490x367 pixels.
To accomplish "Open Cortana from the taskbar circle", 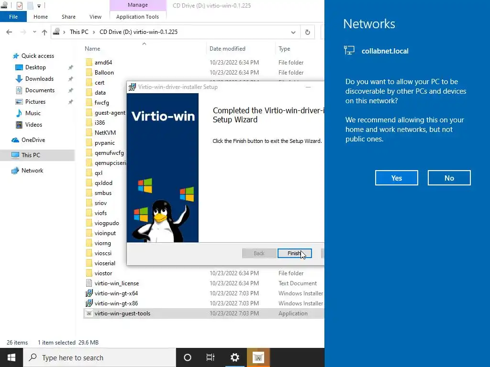I will point(188,357).
